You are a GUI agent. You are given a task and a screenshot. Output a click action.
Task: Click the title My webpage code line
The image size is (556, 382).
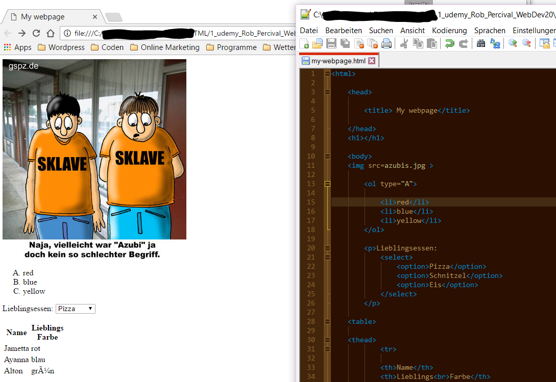tap(417, 111)
